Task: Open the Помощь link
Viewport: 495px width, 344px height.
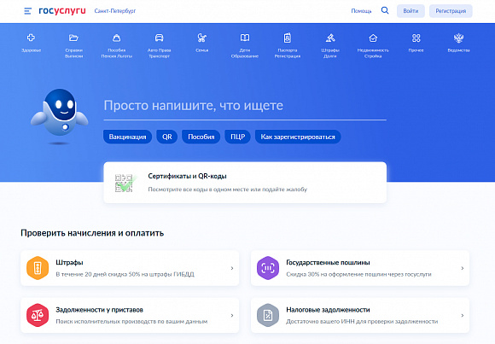Action: point(361,11)
